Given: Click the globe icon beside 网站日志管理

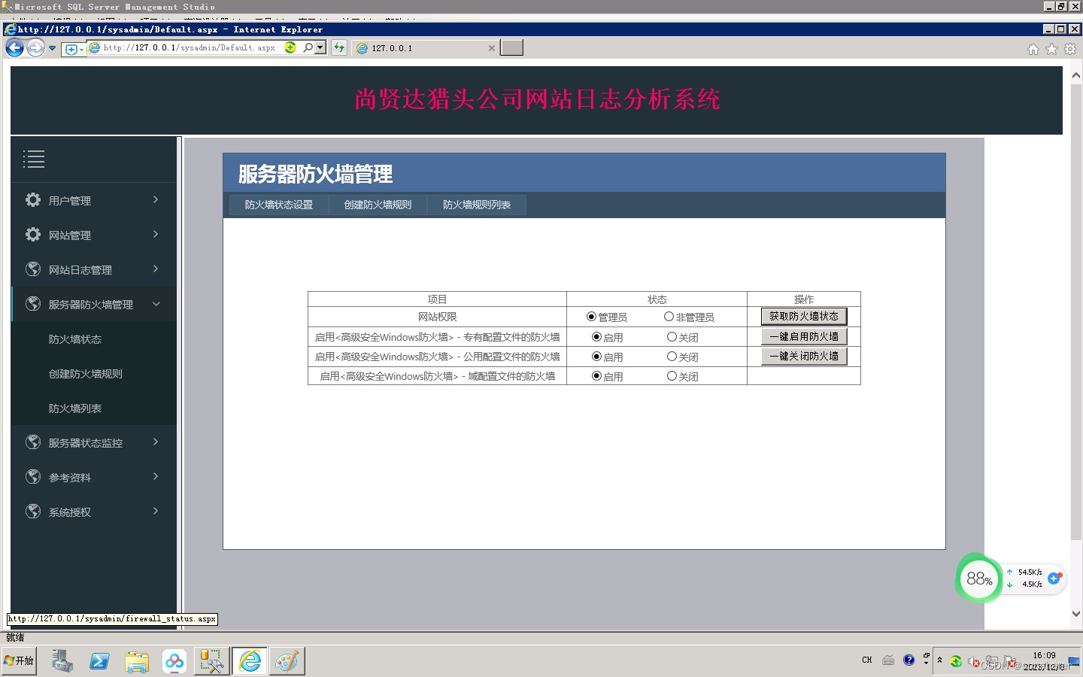Looking at the screenshot, I should tap(33, 269).
